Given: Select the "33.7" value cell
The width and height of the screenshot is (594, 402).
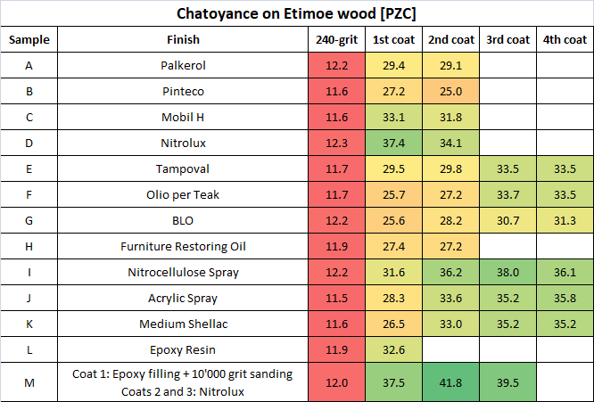Looking at the screenshot, I should pos(508,194).
